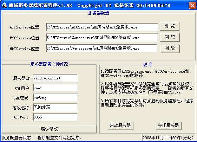Browse for ACCService executable location
The width and height of the screenshot is (197, 142).
(x=169, y=26)
